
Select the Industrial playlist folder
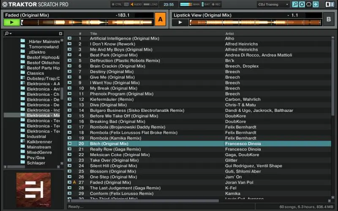36,137
